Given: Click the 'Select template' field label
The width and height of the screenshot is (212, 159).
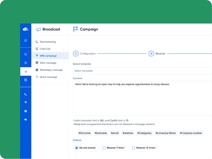Looking at the screenshot, I should point(82,64).
